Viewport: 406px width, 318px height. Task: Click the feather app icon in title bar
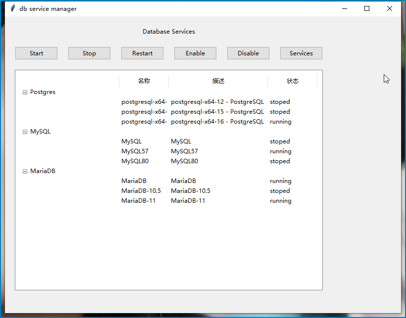click(x=12, y=8)
